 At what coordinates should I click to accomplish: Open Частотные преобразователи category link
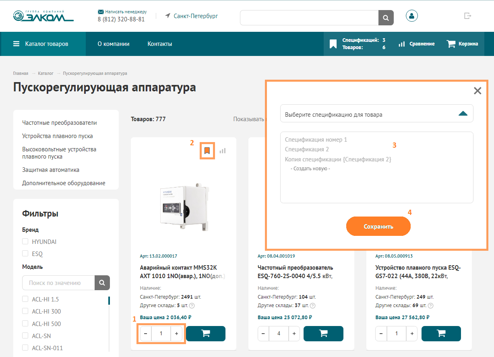pos(60,123)
